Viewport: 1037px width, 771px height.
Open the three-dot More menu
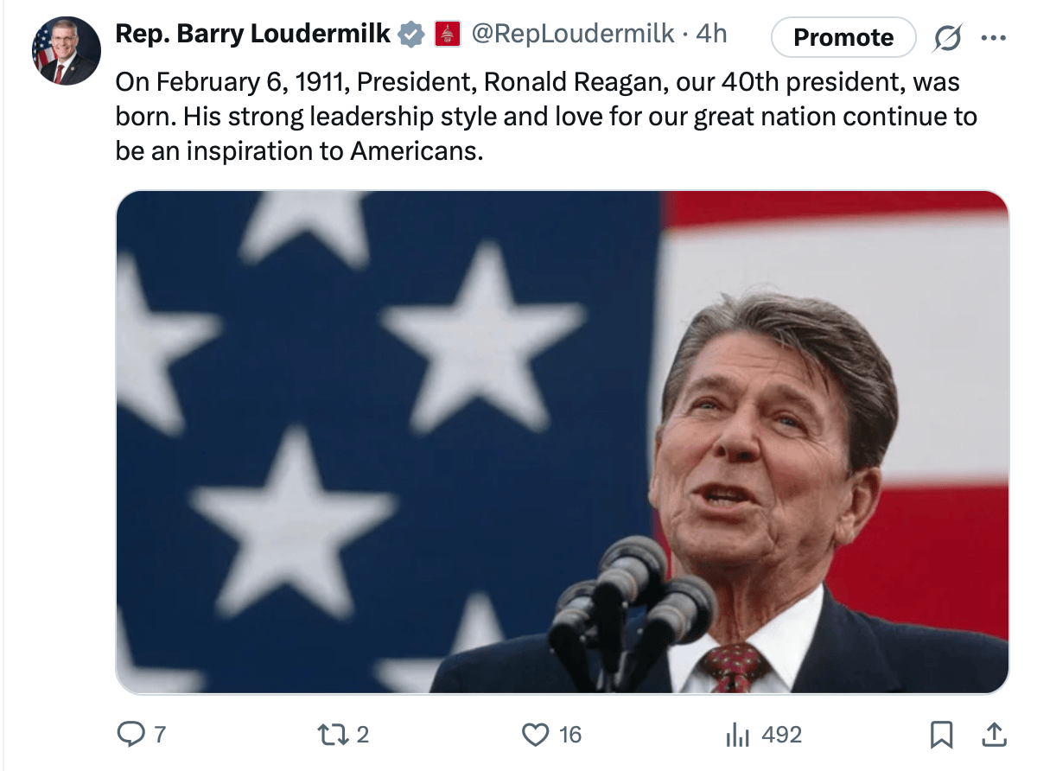pos(994,37)
